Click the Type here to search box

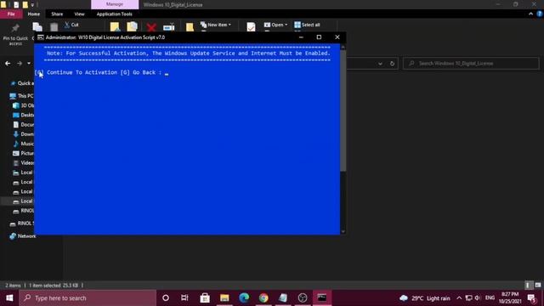tap(88, 298)
